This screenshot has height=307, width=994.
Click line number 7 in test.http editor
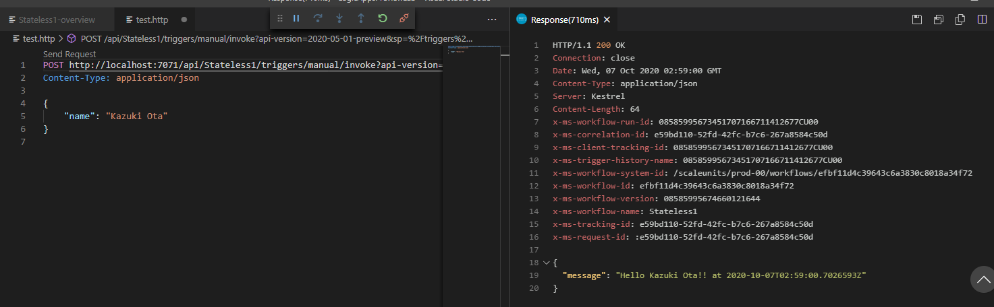[23, 142]
